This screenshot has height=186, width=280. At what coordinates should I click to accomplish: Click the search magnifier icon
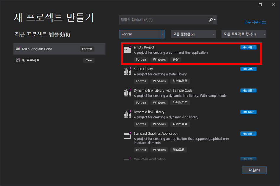[211, 19]
